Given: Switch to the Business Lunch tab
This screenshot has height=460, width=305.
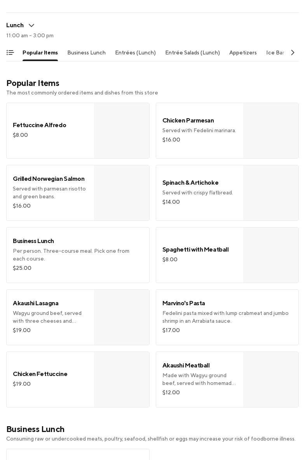Looking at the screenshot, I should (x=86, y=52).
